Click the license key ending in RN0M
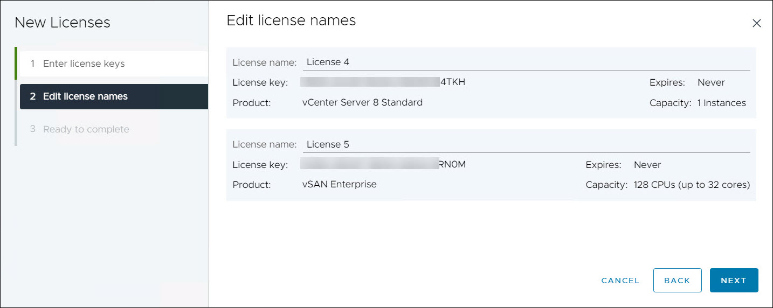This screenshot has height=308, width=773. point(383,165)
